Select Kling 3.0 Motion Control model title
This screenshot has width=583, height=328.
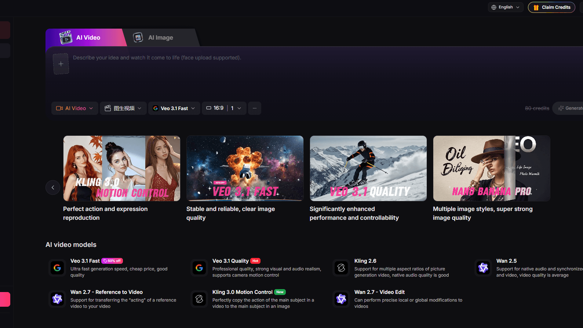coord(243,292)
